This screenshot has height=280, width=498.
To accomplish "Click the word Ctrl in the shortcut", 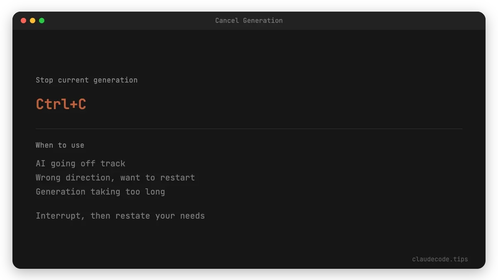I will coord(52,105).
